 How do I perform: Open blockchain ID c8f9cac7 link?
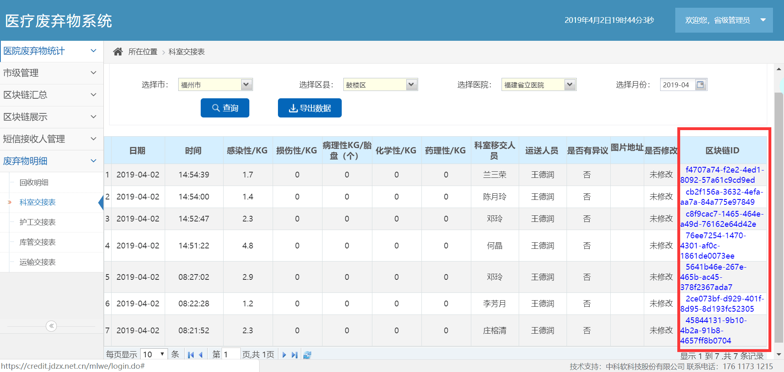pos(722,219)
